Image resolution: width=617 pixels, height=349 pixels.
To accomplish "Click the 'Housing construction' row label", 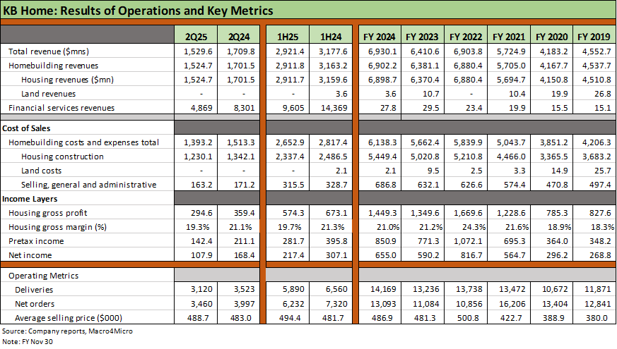I will pos(62,157).
